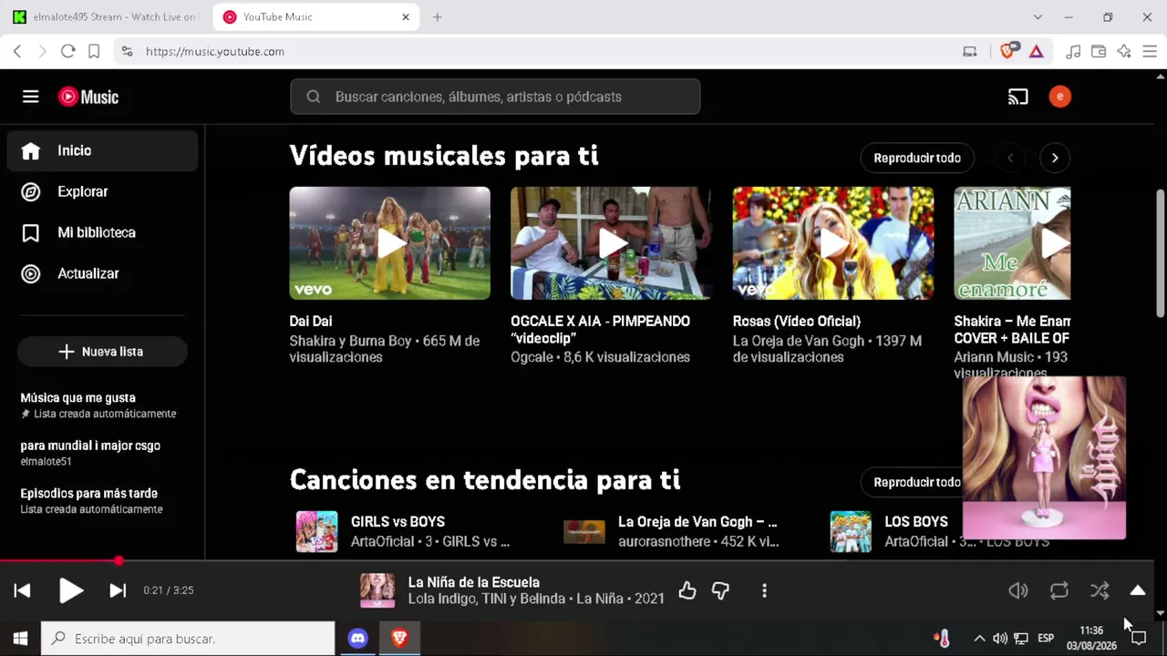Click the YouTube Music logo
Image resolution: width=1167 pixels, height=656 pixels.
(88, 97)
